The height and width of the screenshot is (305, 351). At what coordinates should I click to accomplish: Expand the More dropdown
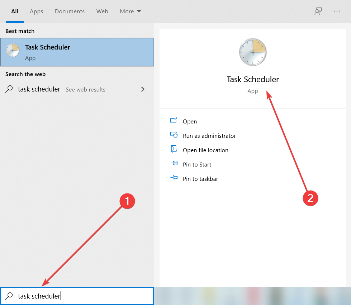click(x=130, y=11)
